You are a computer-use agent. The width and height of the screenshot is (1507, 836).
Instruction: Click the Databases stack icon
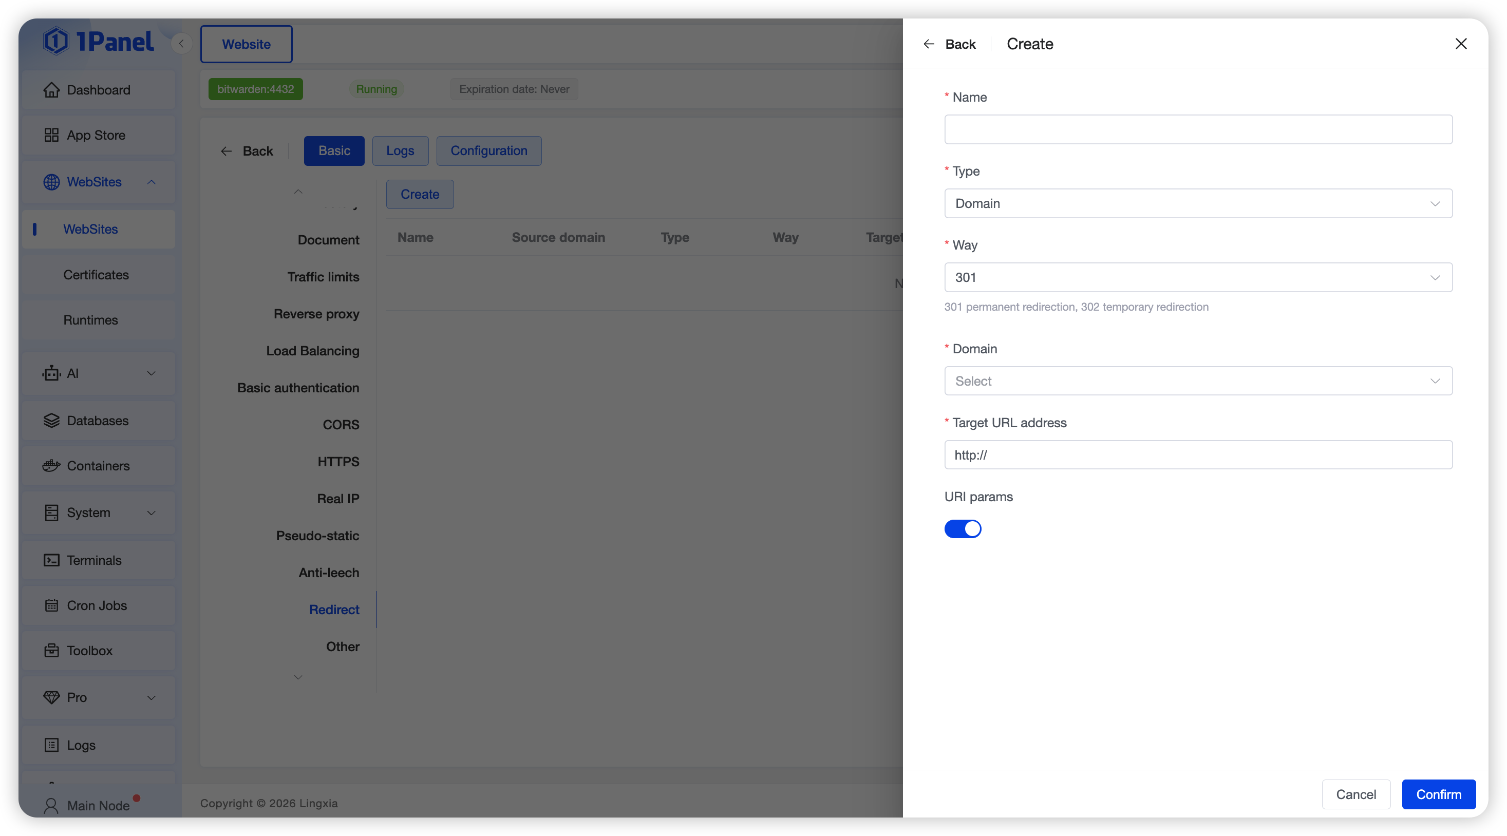[51, 421]
